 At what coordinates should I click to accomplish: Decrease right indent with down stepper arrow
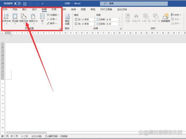[x=95, y=25]
